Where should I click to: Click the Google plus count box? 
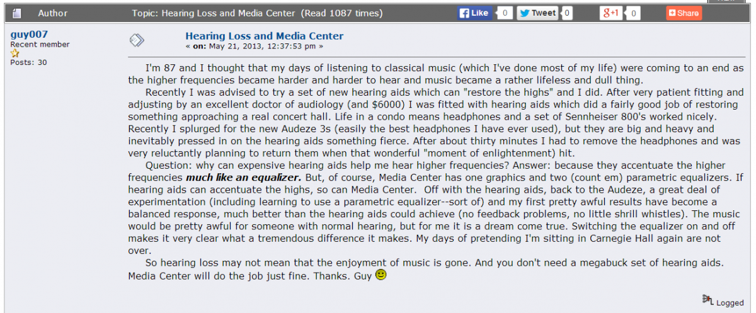coord(633,13)
